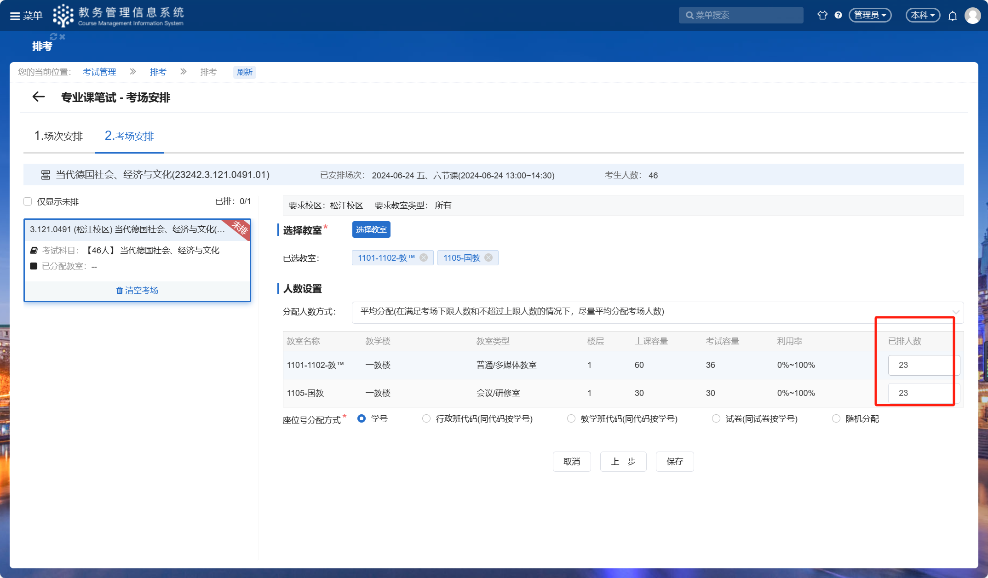Screen dimensions: 988x578
Task: Remove the 1105-国教 classroom tag
Action: [x=488, y=258]
